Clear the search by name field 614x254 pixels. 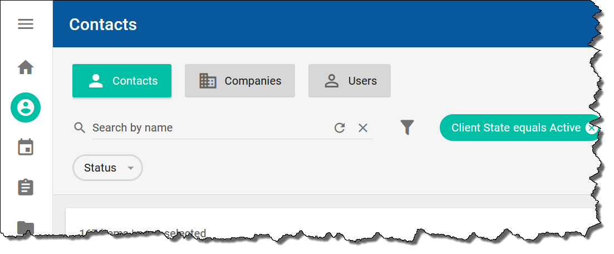pyautogui.click(x=363, y=128)
